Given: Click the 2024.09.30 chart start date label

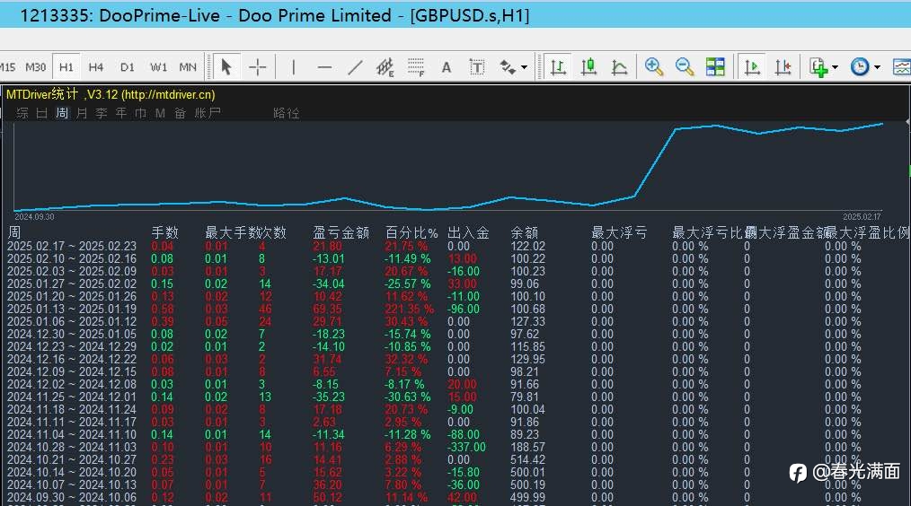Looking at the screenshot, I should click(x=34, y=217).
